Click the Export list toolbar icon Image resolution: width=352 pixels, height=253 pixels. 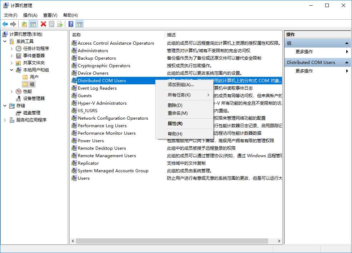point(60,24)
